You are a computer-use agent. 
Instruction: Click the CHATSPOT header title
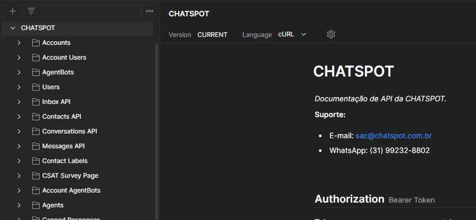[x=189, y=14]
